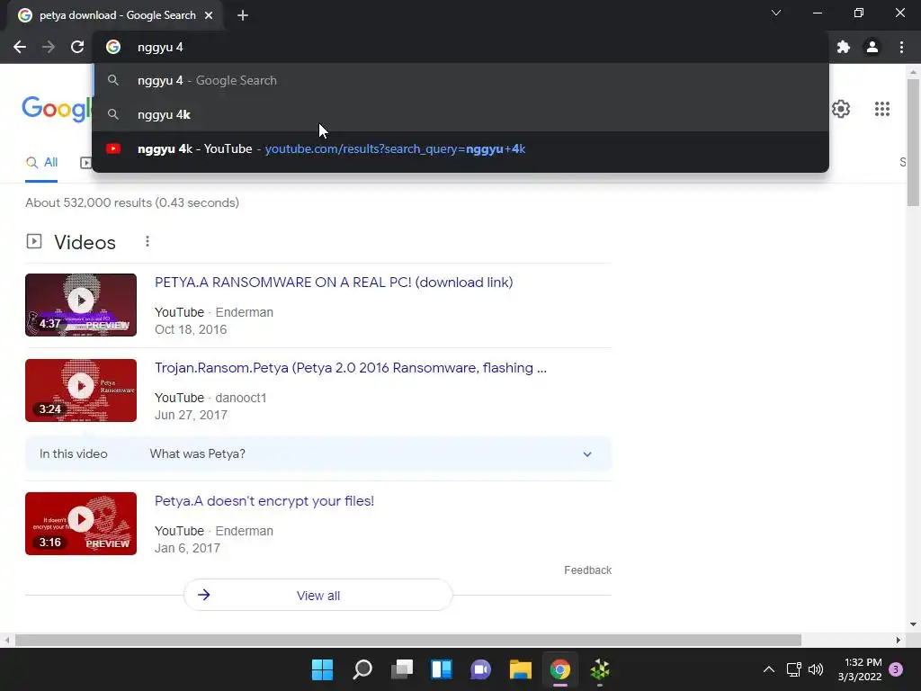Close the petya download tab
This screenshot has width=921, height=691.
point(209,15)
